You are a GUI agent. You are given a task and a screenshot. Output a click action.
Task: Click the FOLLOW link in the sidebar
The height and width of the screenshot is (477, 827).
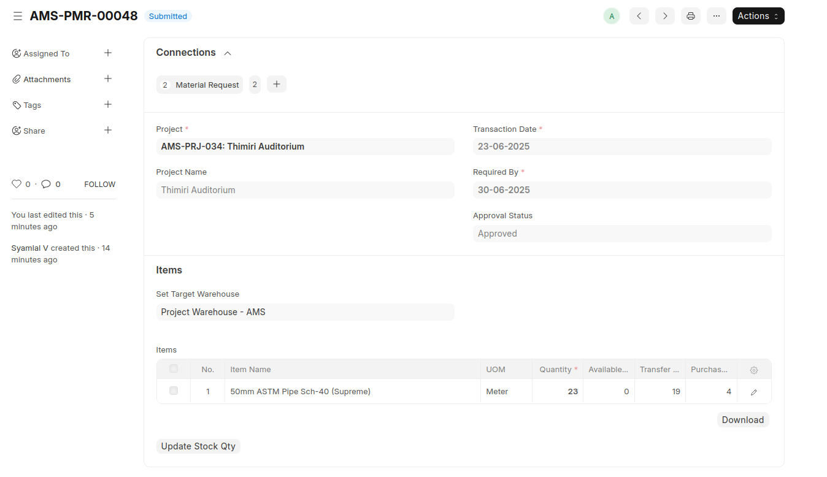[99, 184]
